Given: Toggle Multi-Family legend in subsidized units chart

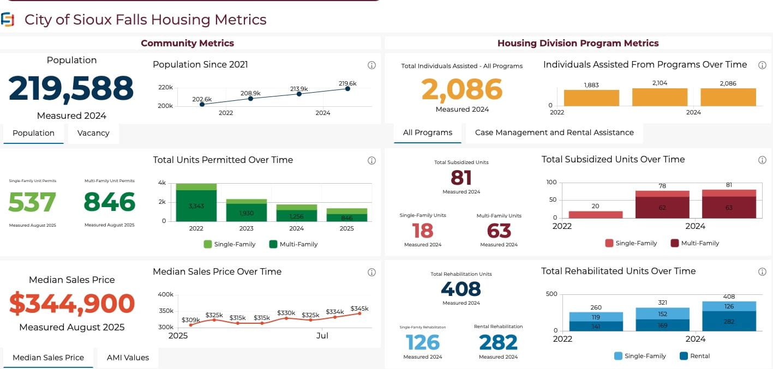Looking at the screenshot, I should pyautogui.click(x=694, y=243).
